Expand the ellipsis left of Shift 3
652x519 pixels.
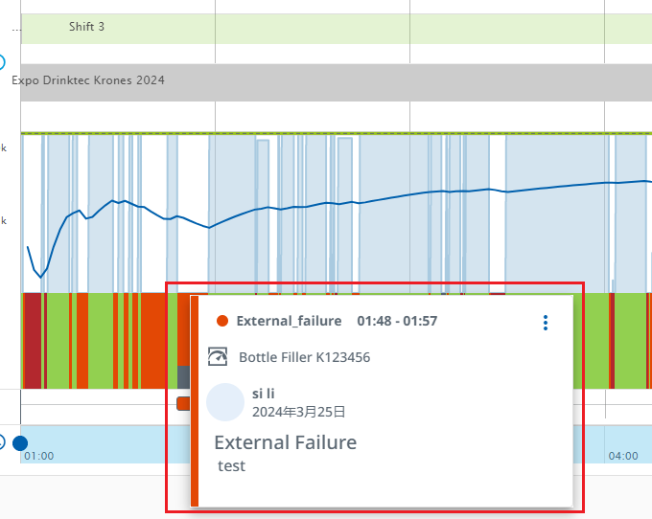(x=15, y=29)
